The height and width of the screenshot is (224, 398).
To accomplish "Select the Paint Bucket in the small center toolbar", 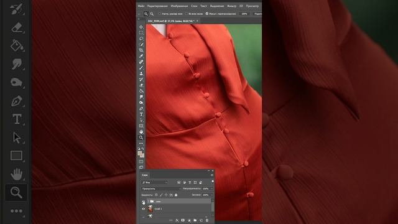I will 141,91.
